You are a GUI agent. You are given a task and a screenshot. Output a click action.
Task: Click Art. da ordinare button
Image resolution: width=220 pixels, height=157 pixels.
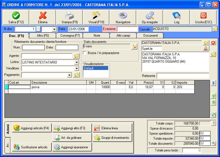72,138
